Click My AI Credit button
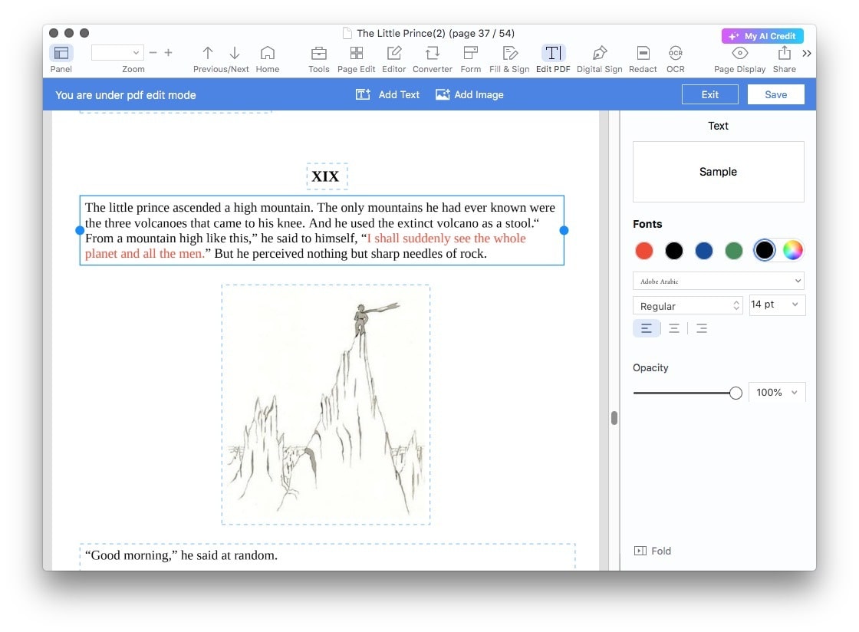This screenshot has width=859, height=632. point(762,36)
